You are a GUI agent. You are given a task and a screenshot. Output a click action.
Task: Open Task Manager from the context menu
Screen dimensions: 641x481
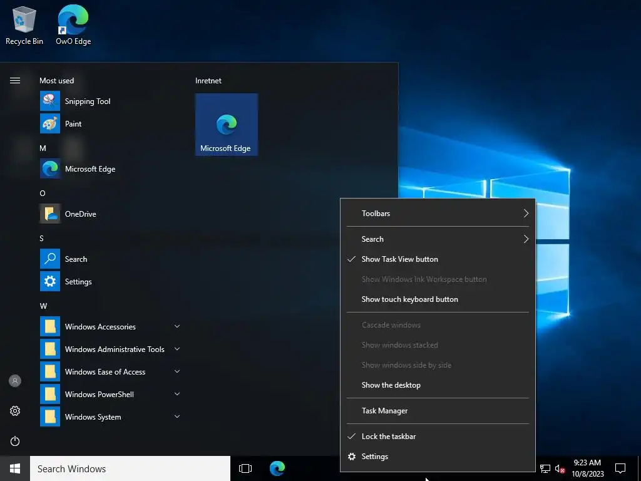click(x=438, y=411)
